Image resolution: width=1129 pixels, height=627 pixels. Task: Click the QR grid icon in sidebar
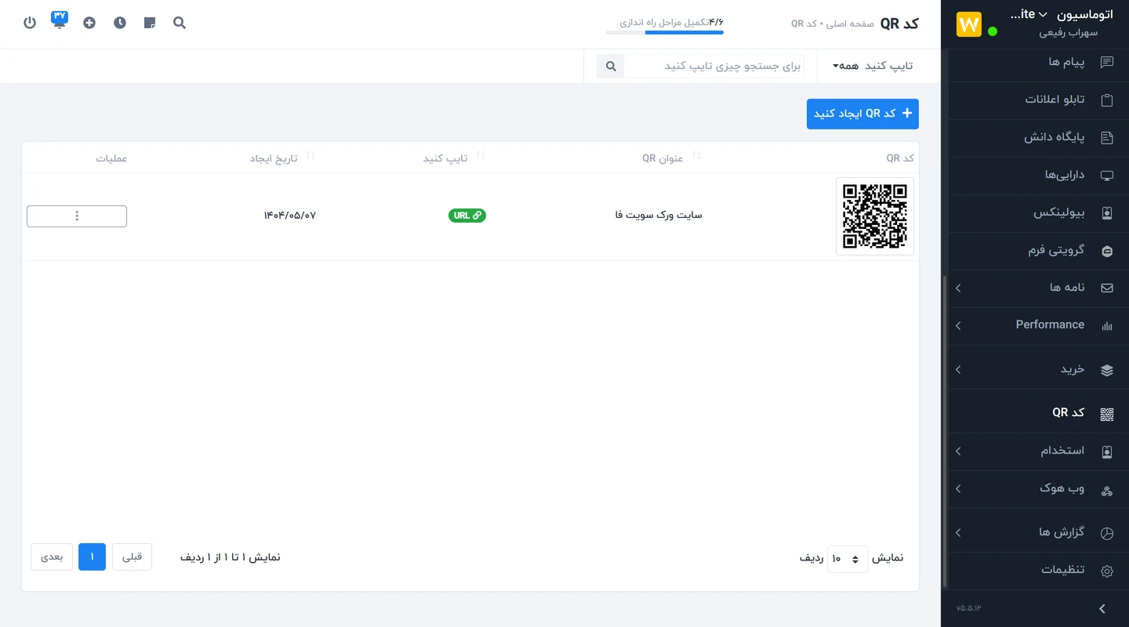pyautogui.click(x=1107, y=415)
